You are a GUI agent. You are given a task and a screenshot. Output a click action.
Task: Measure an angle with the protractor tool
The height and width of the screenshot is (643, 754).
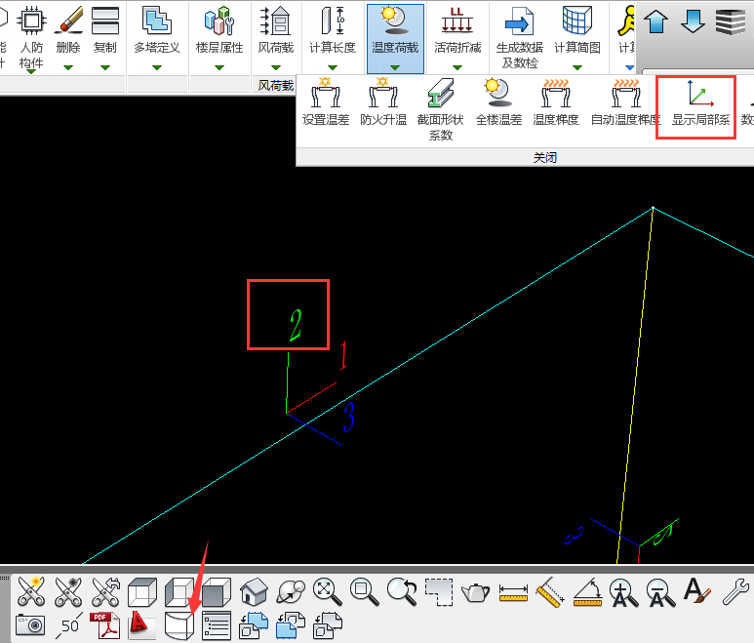point(587,592)
